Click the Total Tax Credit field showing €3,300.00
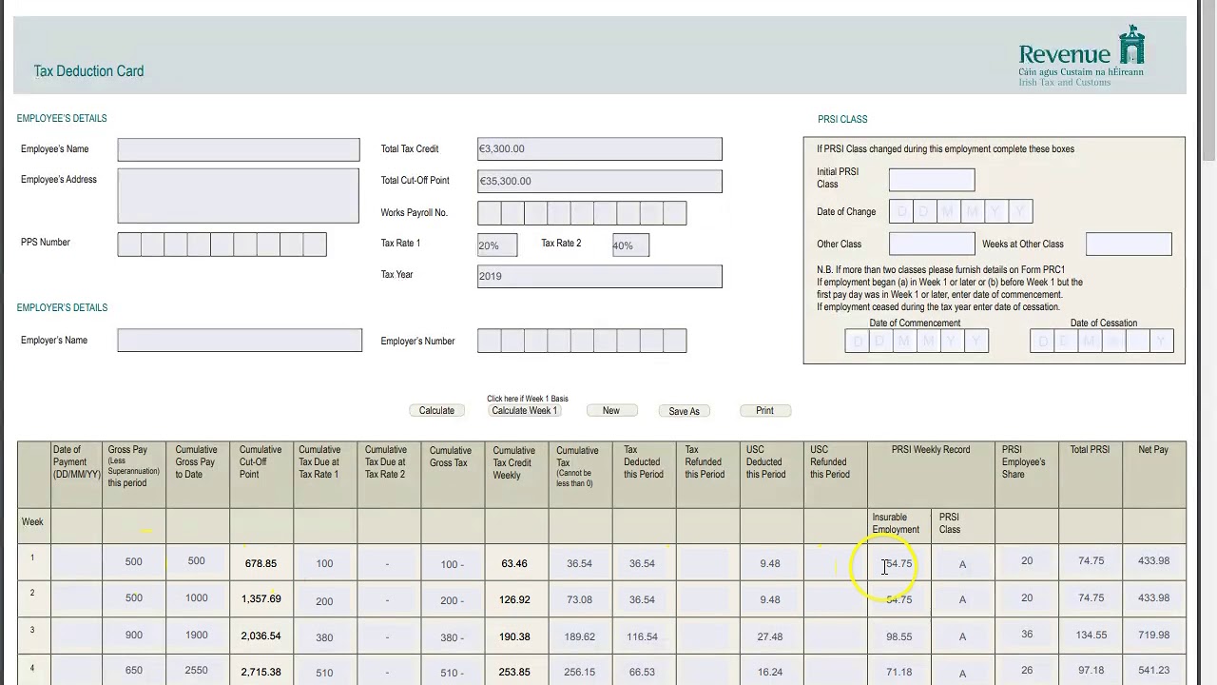 pyautogui.click(x=600, y=149)
